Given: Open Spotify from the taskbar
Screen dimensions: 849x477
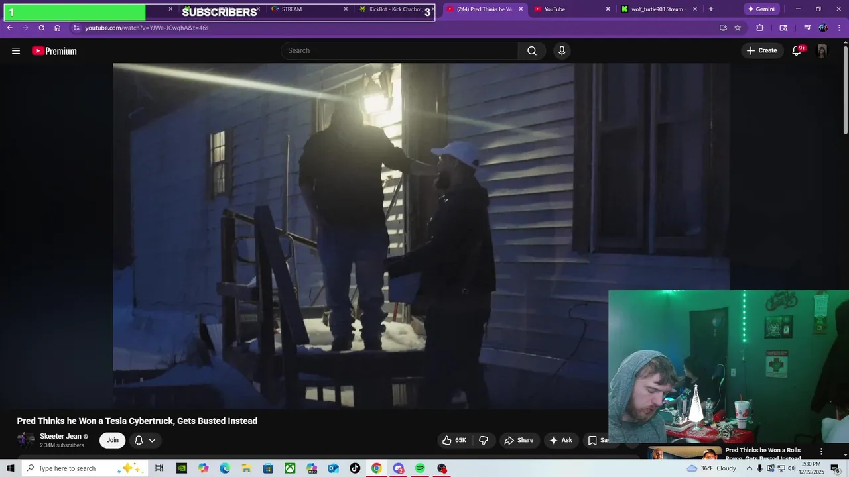Looking at the screenshot, I should tap(420, 468).
